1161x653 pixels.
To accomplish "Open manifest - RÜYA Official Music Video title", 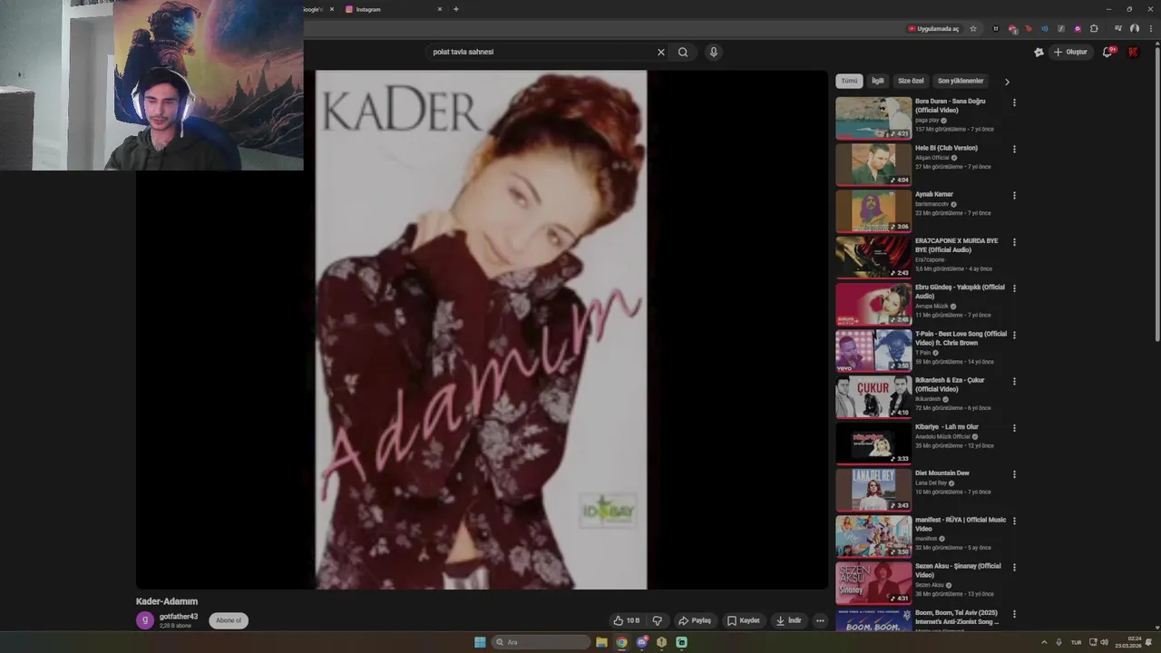I will coord(961,524).
